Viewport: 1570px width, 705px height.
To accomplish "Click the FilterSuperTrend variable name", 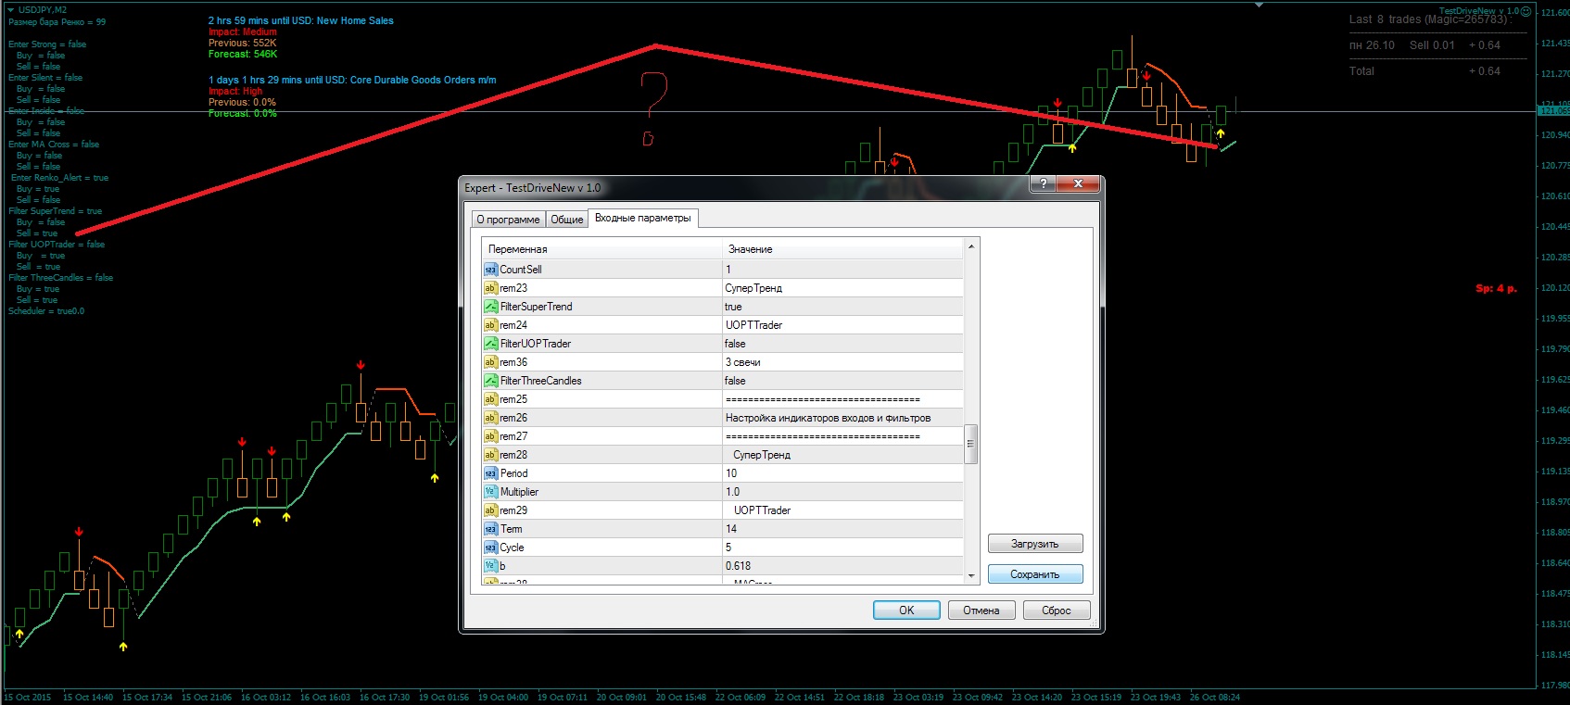I will [536, 307].
